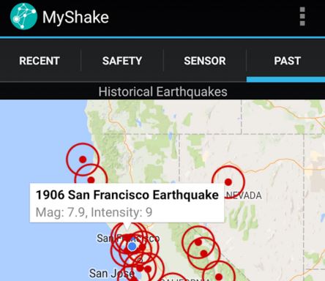Click the San Francisco city label
Image resolution: width=325 pixels, height=281 pixels.
coord(128,239)
